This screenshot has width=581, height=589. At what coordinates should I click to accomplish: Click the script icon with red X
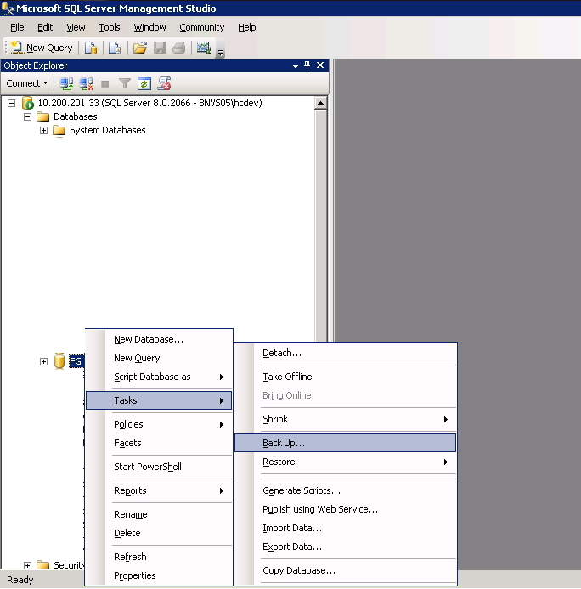tap(164, 83)
